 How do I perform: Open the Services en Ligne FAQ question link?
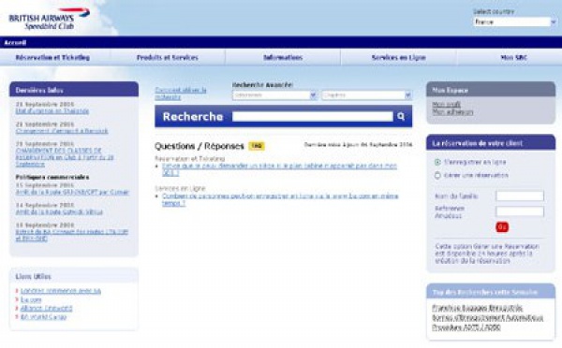[x=280, y=199]
